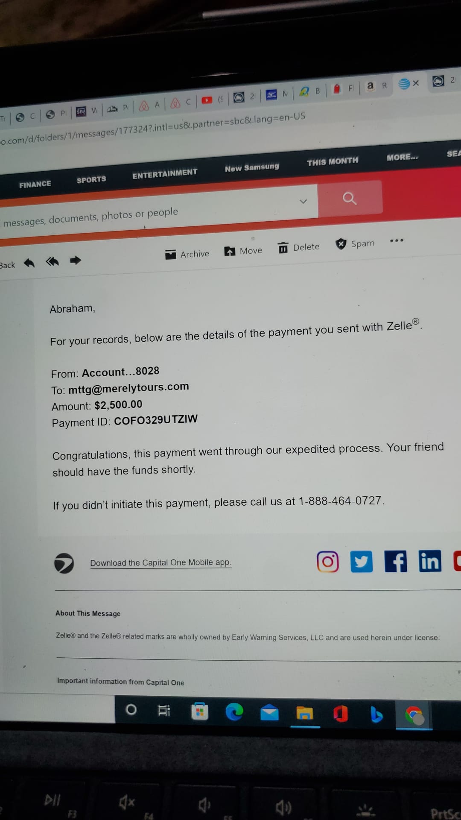Click the magnifying glass search button
The width and height of the screenshot is (461, 820).
click(350, 198)
